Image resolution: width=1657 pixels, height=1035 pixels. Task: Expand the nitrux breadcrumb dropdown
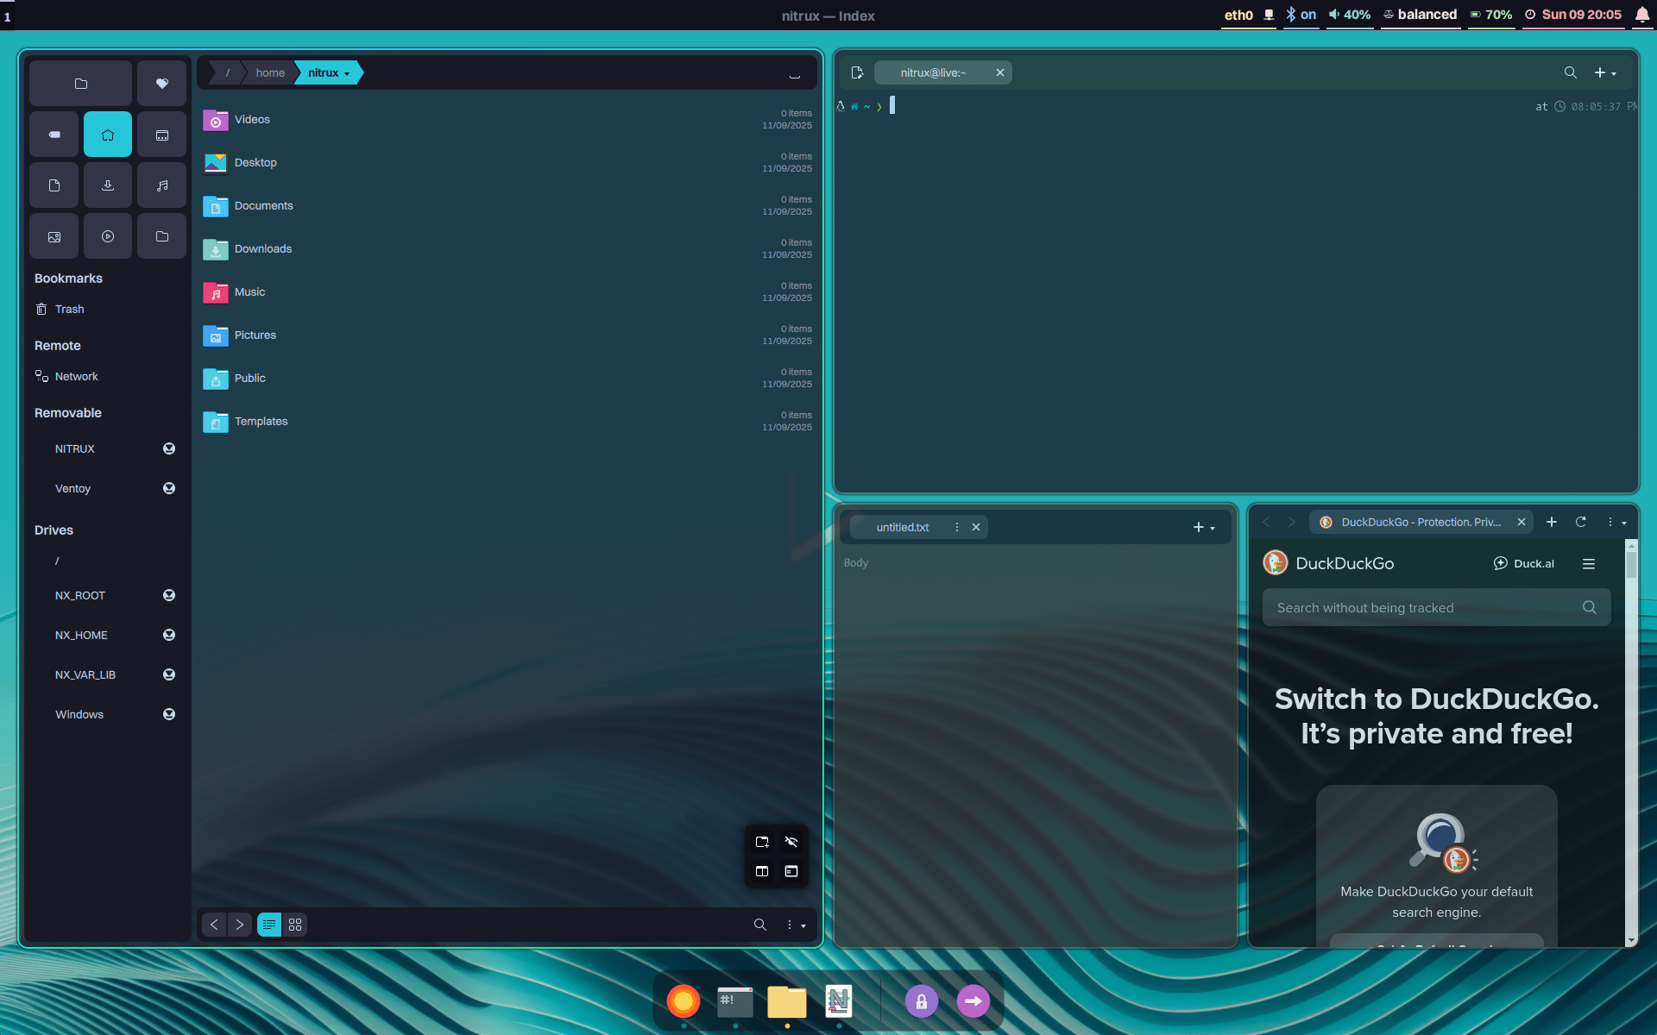[349, 72]
